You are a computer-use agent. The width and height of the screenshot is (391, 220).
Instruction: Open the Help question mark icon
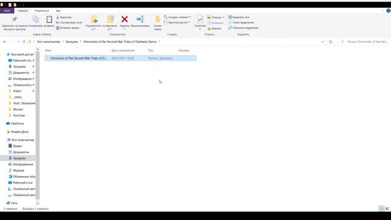pos(389,11)
